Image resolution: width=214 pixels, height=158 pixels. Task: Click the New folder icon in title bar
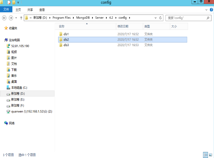[14, 3]
